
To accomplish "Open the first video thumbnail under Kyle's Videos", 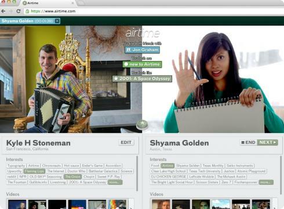I will (x=17, y=204).
